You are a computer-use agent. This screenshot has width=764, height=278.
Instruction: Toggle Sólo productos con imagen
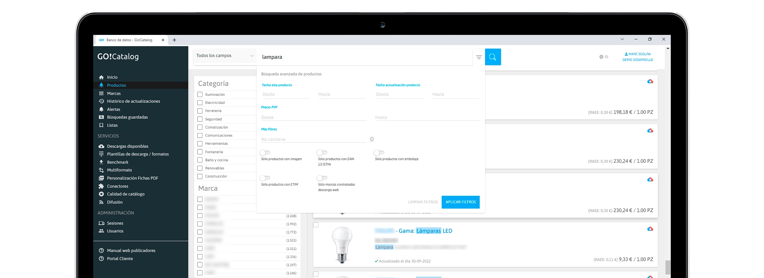(x=265, y=153)
